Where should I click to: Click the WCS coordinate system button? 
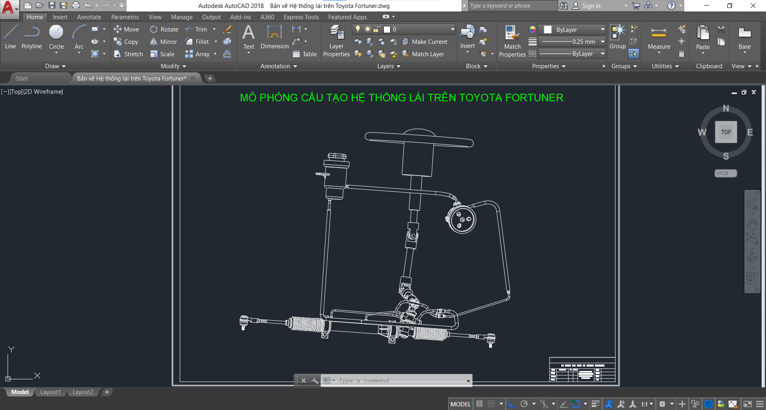(x=725, y=173)
